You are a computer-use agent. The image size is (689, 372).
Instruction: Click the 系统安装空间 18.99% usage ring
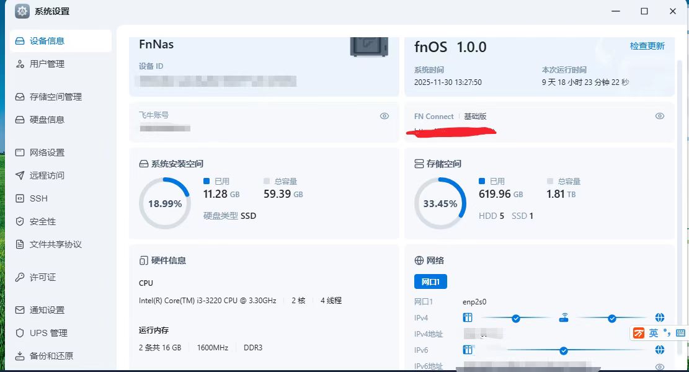(165, 203)
